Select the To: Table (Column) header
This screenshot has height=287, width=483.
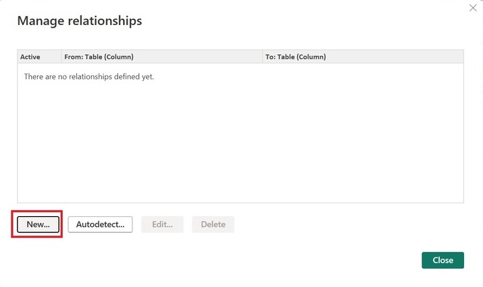tap(296, 57)
